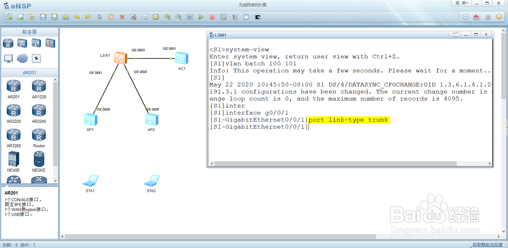508x248 pixels.
Task: Click the LSW1 terminal scroll-right arrow
Action: click(x=489, y=164)
